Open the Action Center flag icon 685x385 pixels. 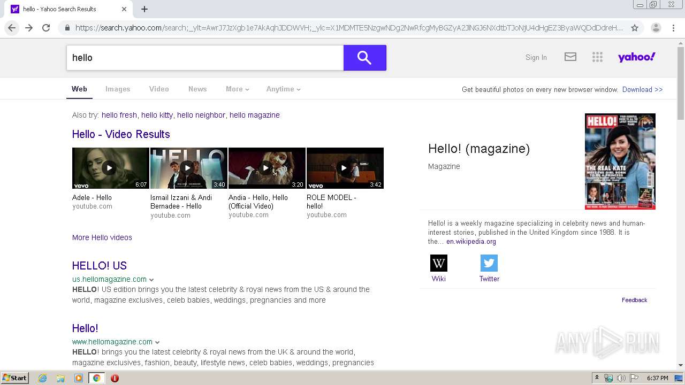(634, 378)
